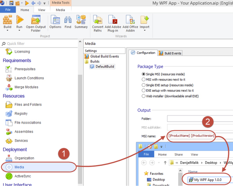This screenshot has height=186, width=233.
Task: Open Explorer quick access toolbar dropdown
Action: pyautogui.click(x=161, y=147)
